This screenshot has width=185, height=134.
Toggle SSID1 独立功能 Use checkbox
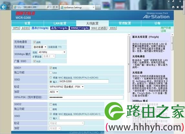[51, 72]
